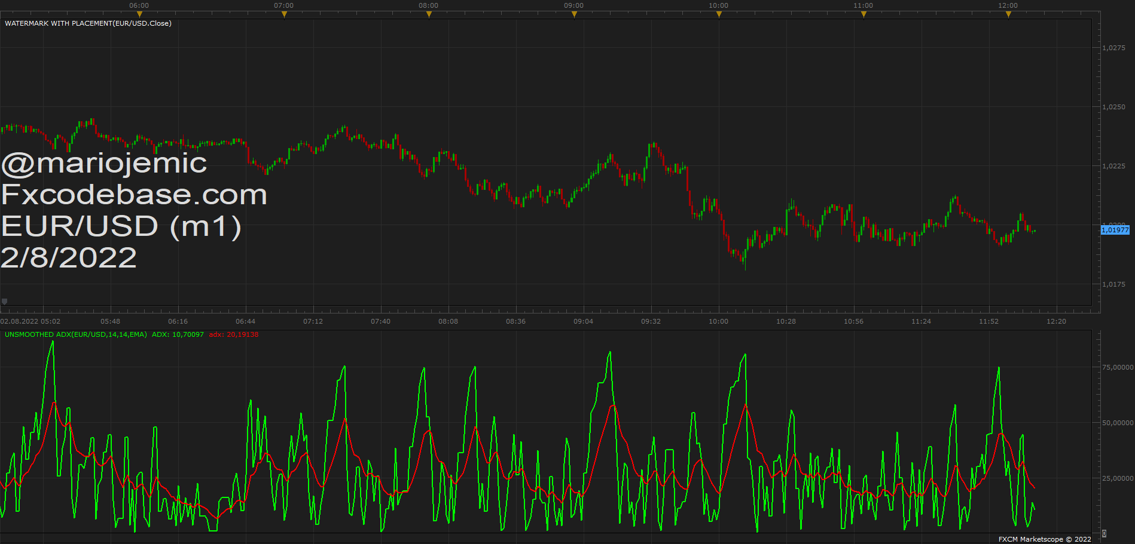Click the 06:16 time axis label
This screenshot has height=544, width=1135.
coord(178,321)
